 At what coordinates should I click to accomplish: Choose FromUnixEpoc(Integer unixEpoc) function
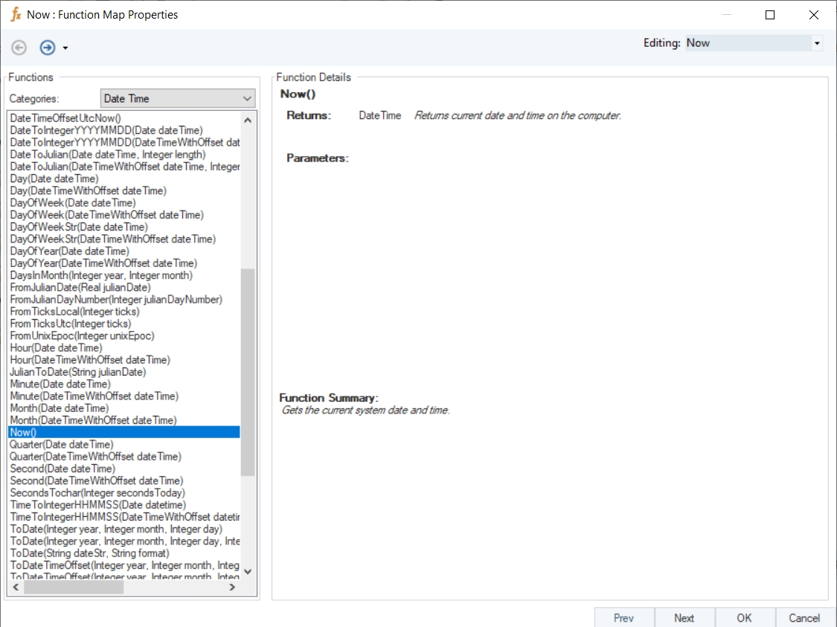82,335
